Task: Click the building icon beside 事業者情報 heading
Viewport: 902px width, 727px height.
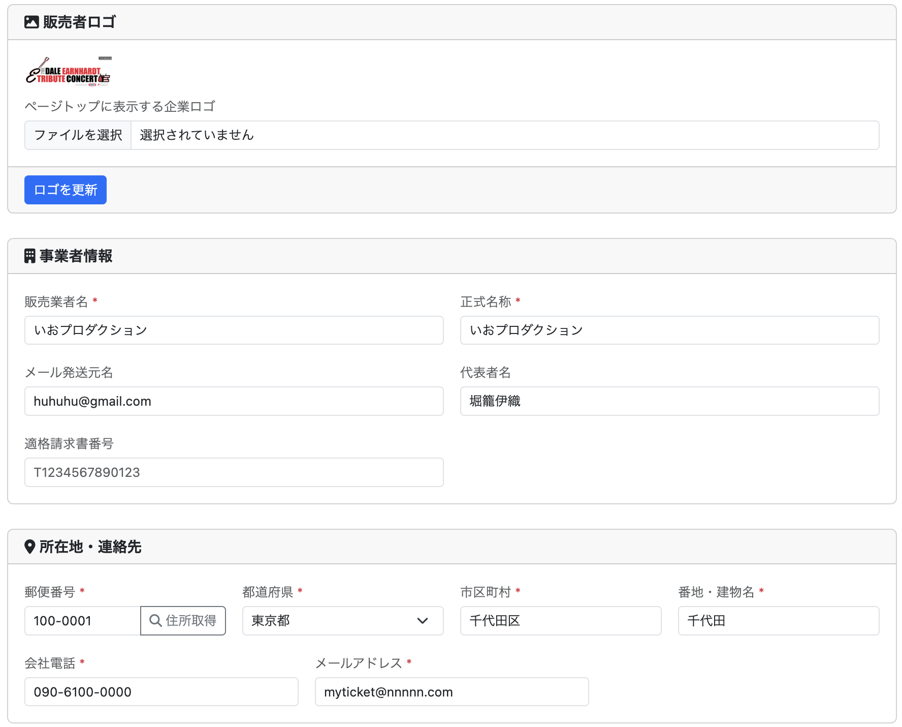Action: (30, 256)
